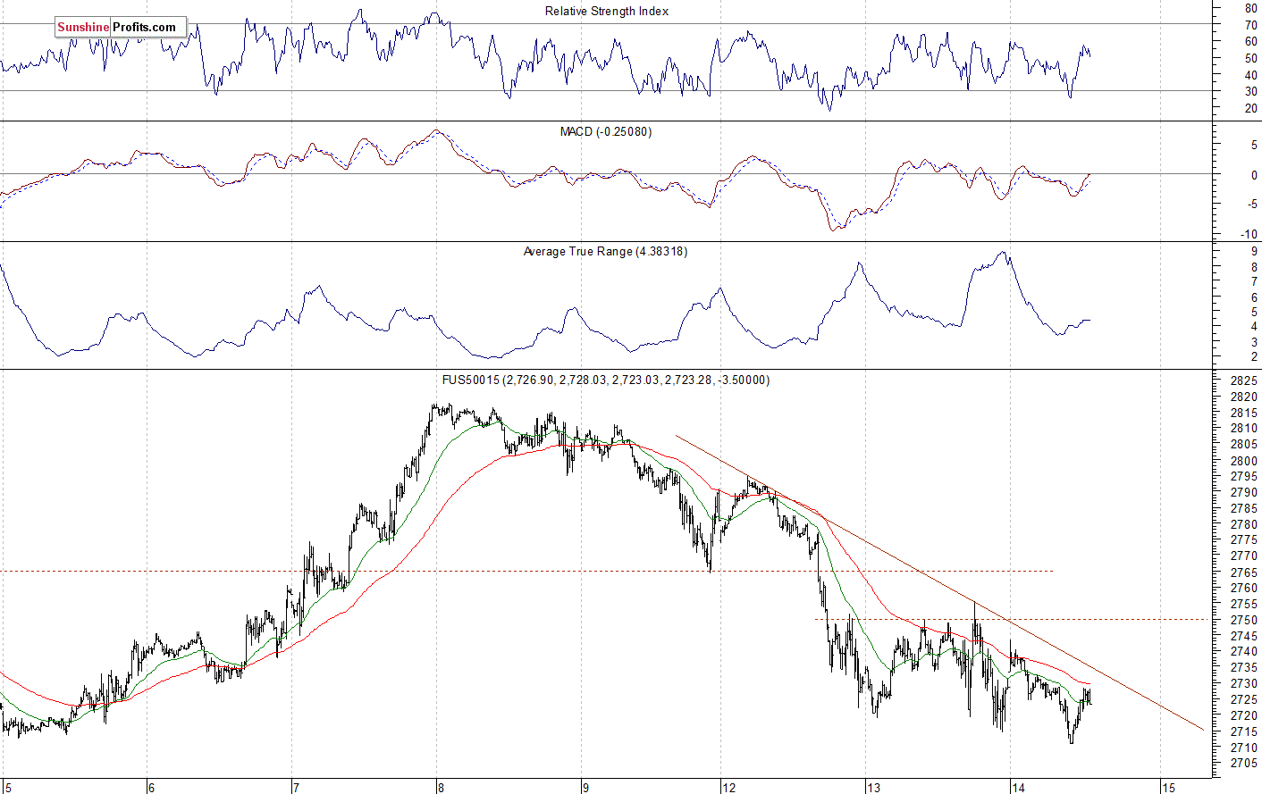Select the Relative Strength Index title
The image size is (1262, 794).
point(607,12)
